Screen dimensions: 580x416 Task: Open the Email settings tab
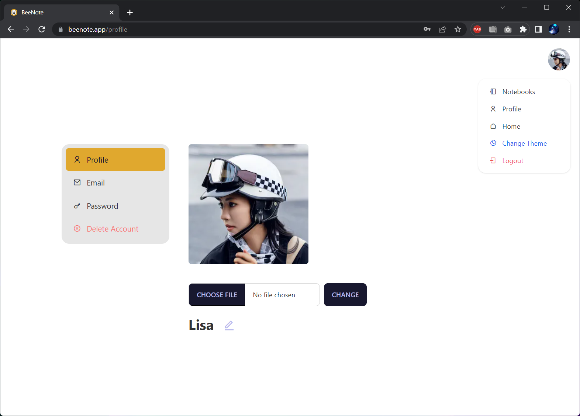[115, 183]
